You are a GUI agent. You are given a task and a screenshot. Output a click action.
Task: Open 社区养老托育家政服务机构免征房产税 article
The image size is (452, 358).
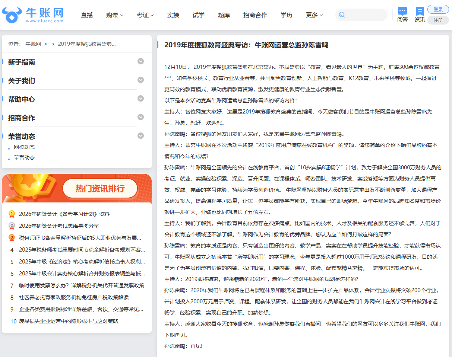74,297
